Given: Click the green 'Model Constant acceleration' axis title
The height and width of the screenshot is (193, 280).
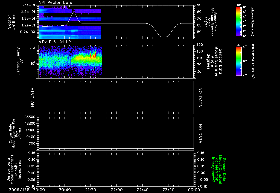Looking at the screenshot, I should point(218,170).
